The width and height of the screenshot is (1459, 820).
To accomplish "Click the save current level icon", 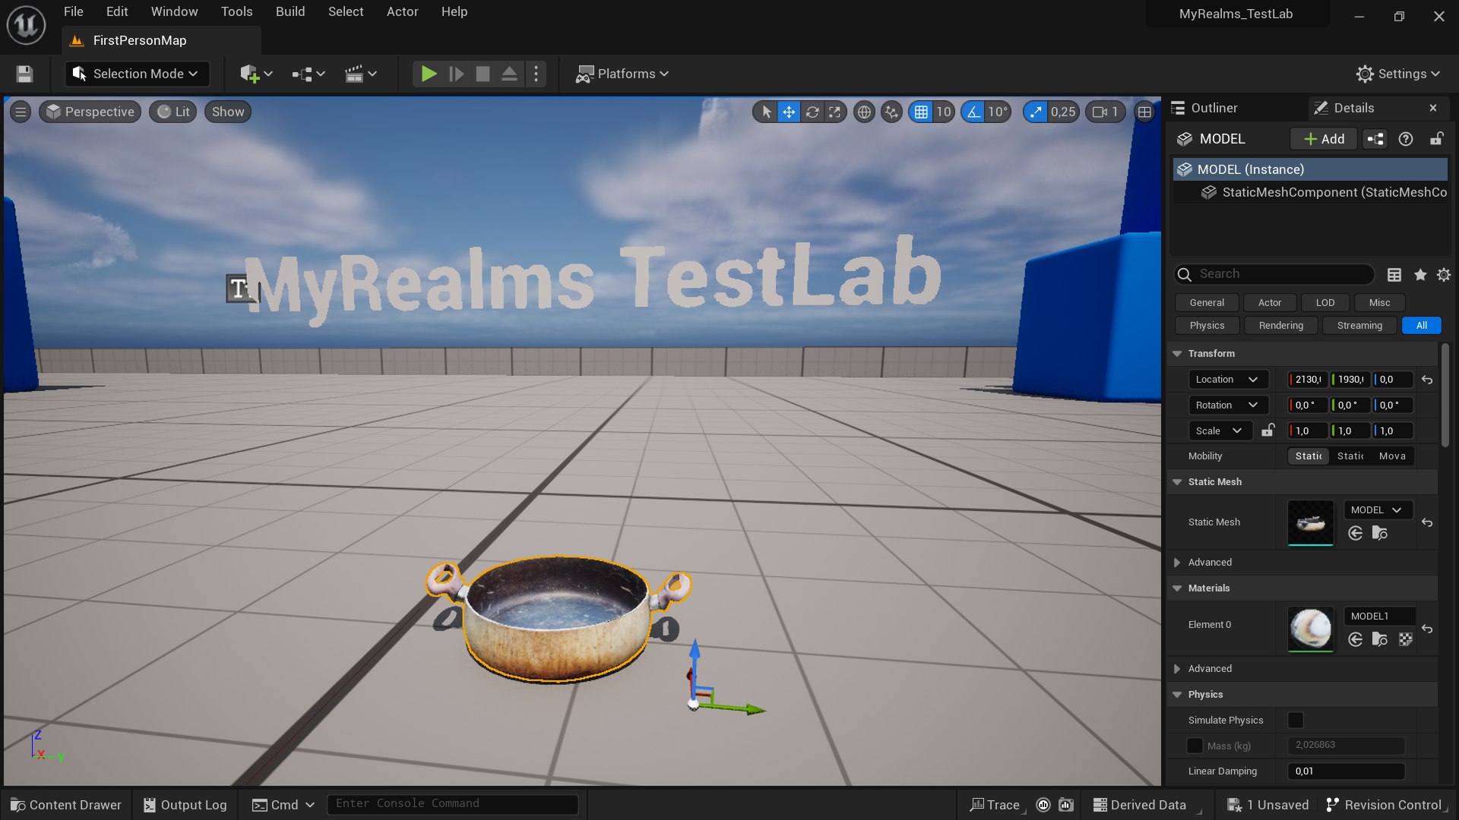I will (x=24, y=74).
